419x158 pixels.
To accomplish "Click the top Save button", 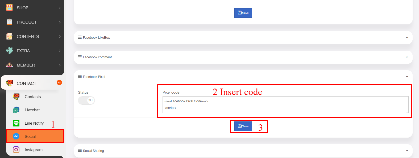I will point(243,13).
